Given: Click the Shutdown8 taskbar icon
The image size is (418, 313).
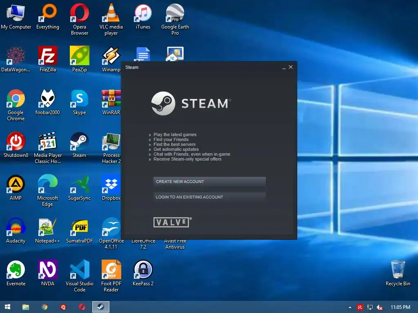Looking at the screenshot, I should [63, 307].
